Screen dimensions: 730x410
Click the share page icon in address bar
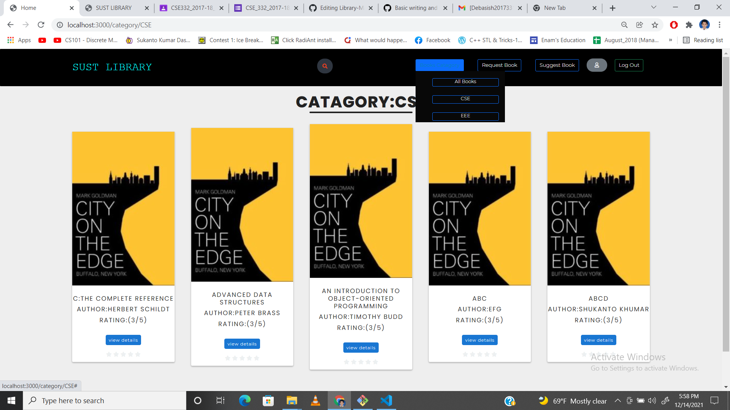pos(640,25)
